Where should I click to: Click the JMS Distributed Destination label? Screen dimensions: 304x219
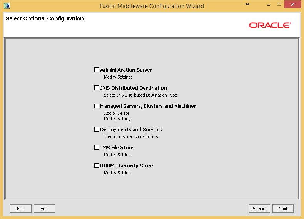point(134,88)
